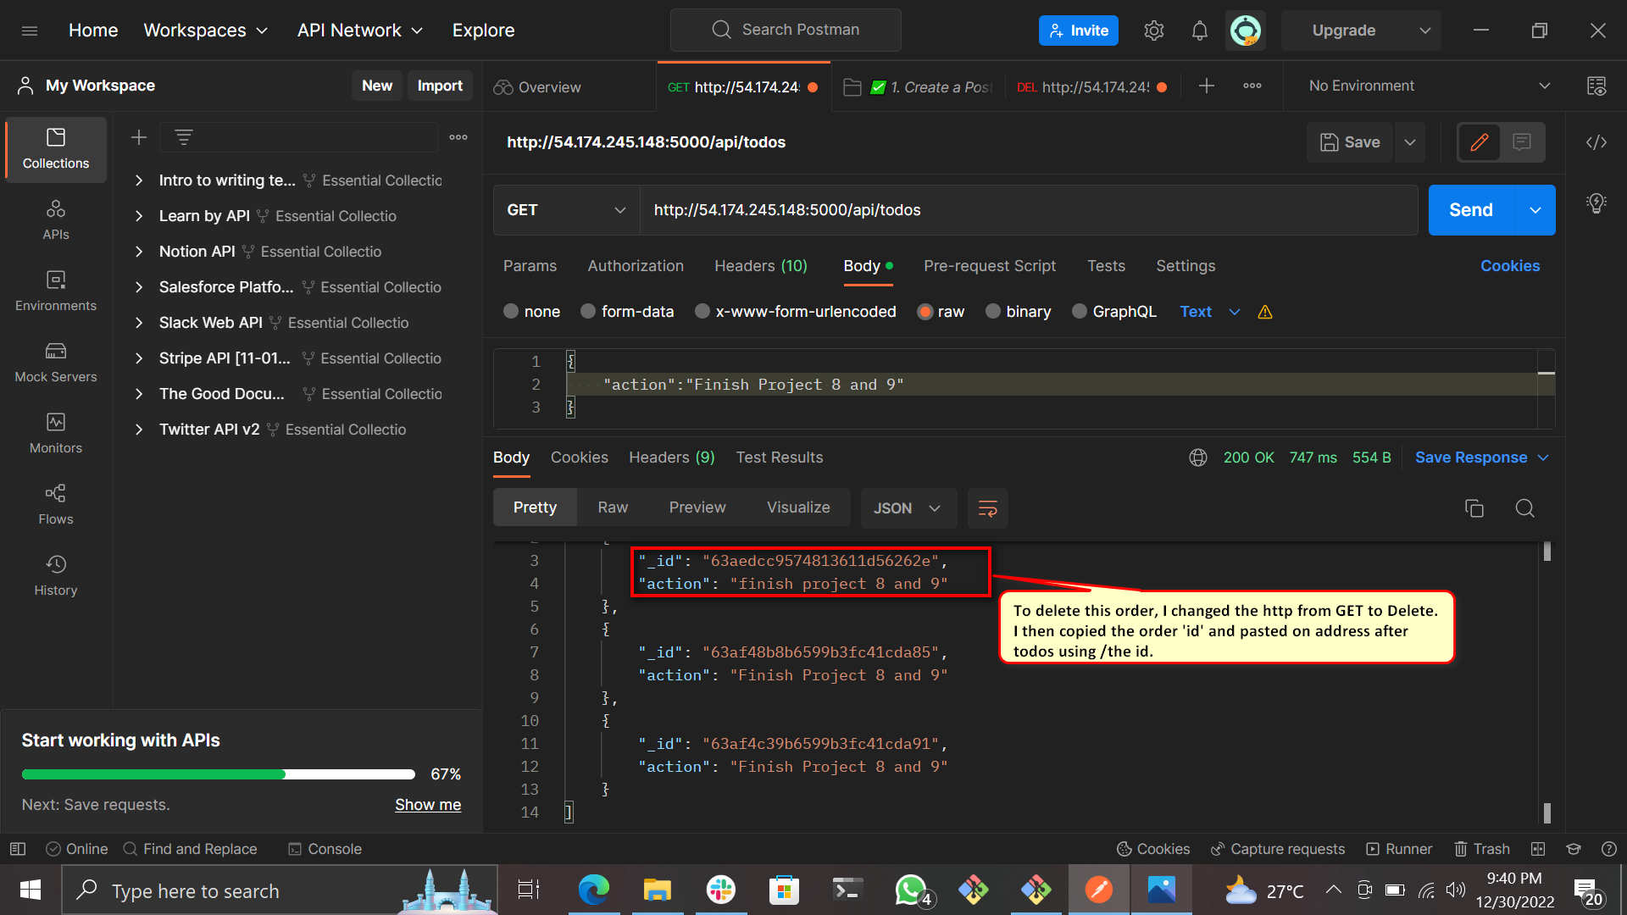1627x915 pixels.
Task: Switch to the Headers request tab
Action: 760,265
